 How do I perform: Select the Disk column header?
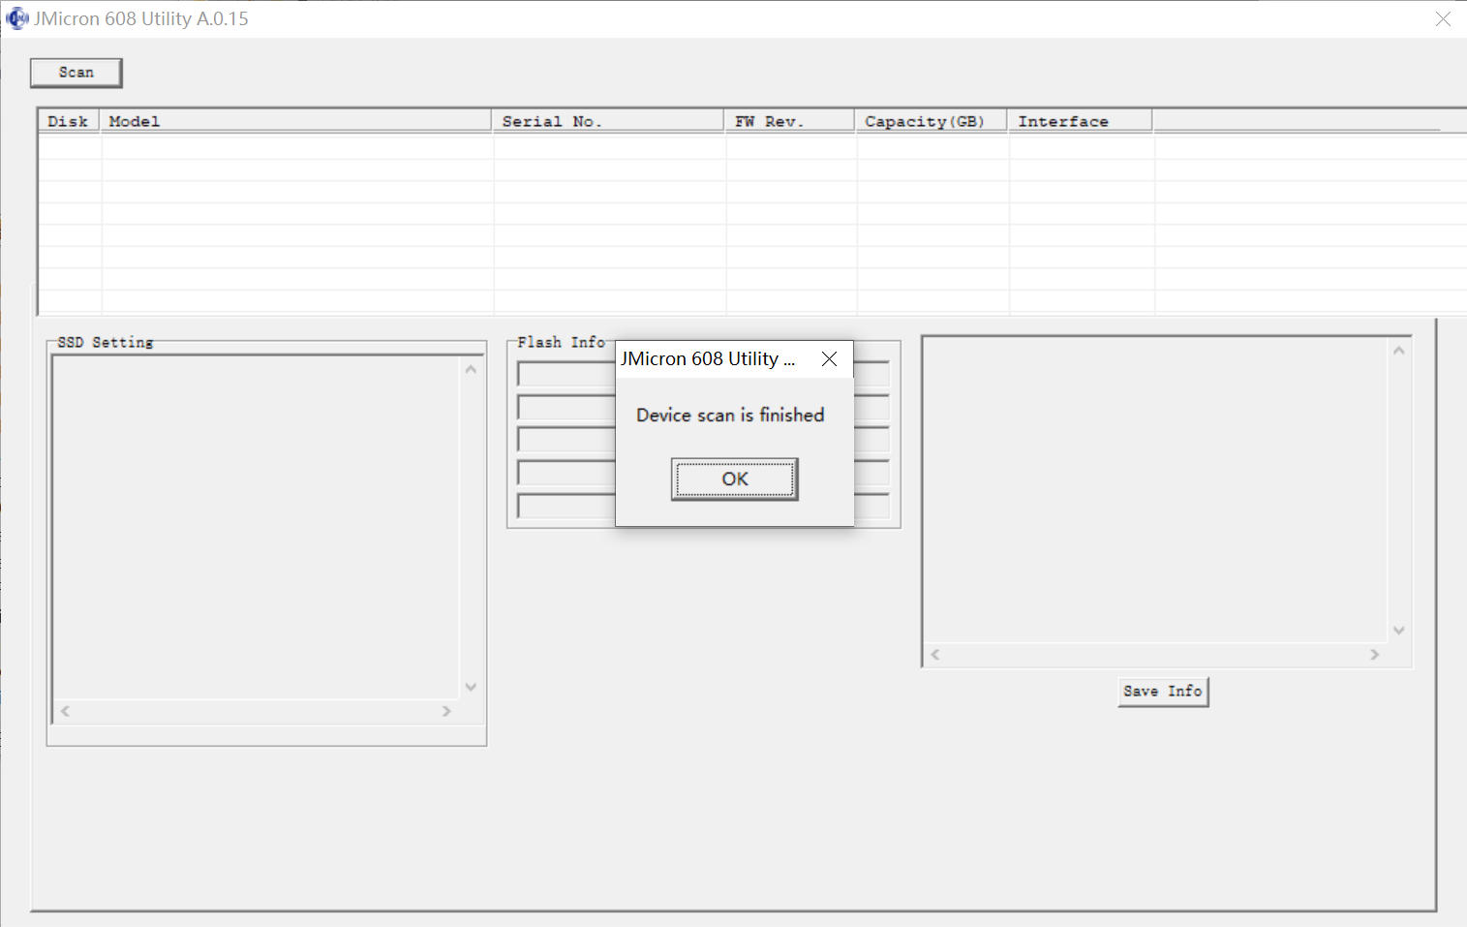tap(69, 121)
